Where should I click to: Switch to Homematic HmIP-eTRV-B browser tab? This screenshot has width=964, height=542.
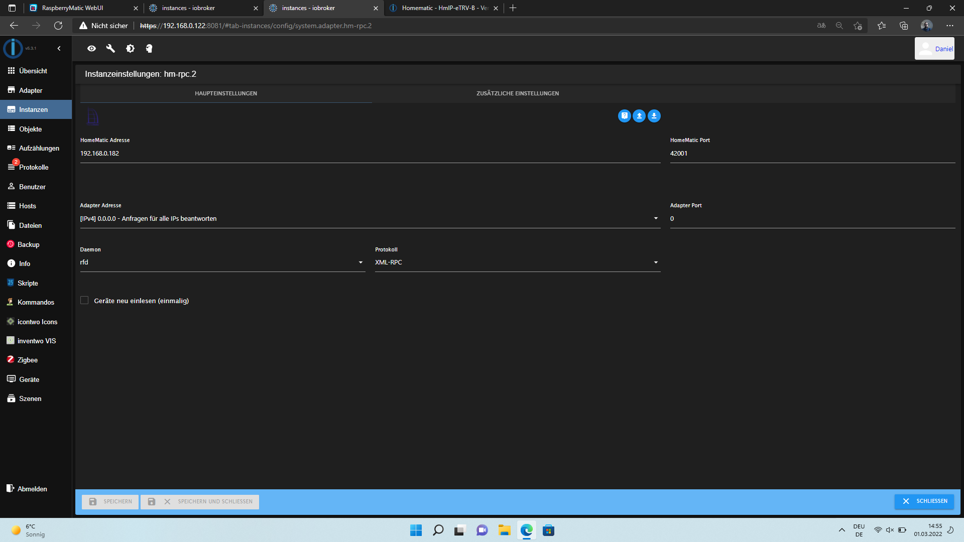point(444,8)
